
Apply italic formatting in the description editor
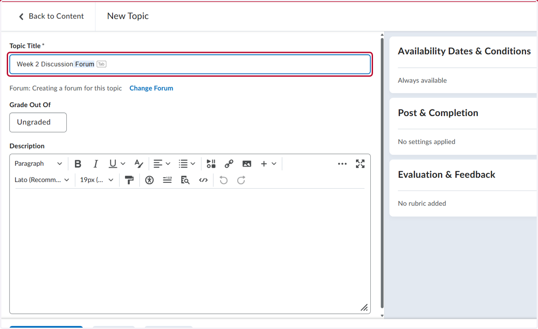[95, 164]
